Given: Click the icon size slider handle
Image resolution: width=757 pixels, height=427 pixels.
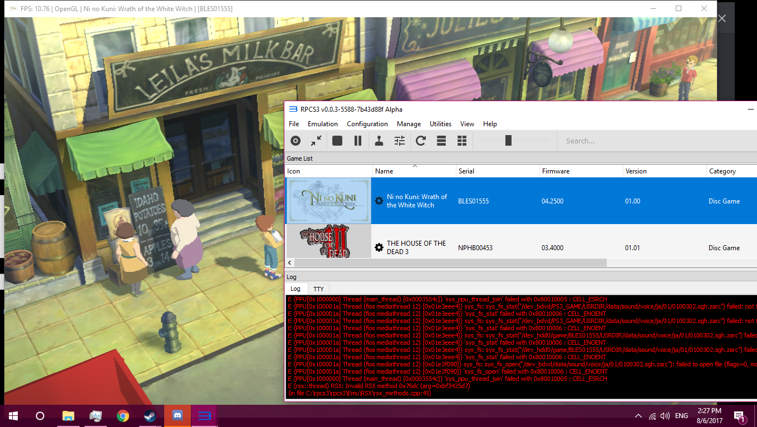Looking at the screenshot, I should point(508,141).
